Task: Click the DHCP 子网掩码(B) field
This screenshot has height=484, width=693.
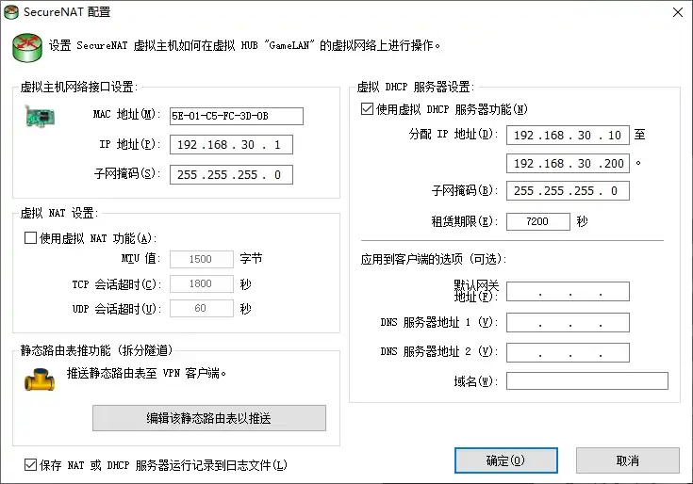Action: (x=568, y=190)
